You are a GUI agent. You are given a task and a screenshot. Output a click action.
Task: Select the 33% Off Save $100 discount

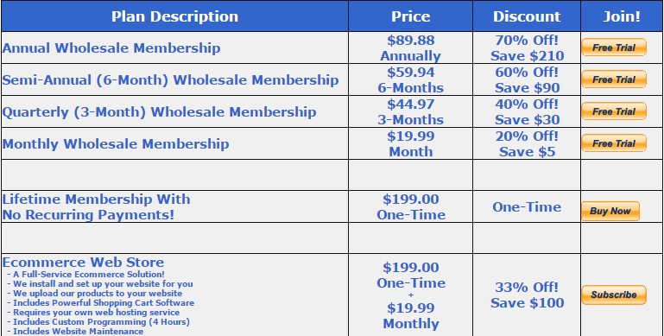coord(527,295)
